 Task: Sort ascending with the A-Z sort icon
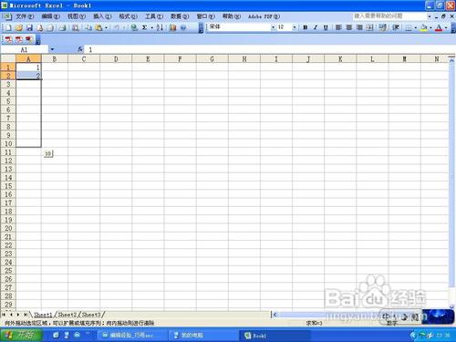coord(160,27)
